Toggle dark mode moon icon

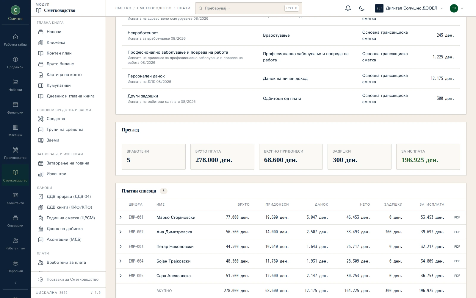(x=362, y=8)
